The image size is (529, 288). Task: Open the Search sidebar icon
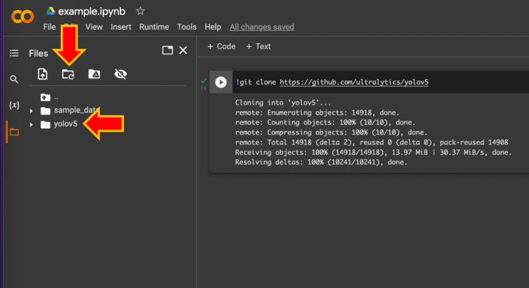point(14,79)
